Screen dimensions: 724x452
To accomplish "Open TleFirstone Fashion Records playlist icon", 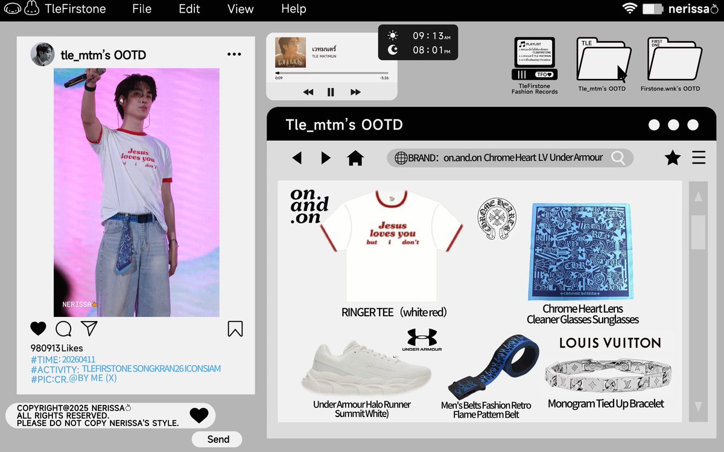I will point(535,65).
